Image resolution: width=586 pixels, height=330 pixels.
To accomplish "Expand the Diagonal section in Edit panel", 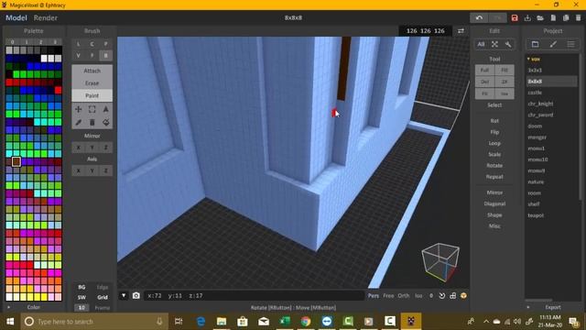I will [x=494, y=203].
